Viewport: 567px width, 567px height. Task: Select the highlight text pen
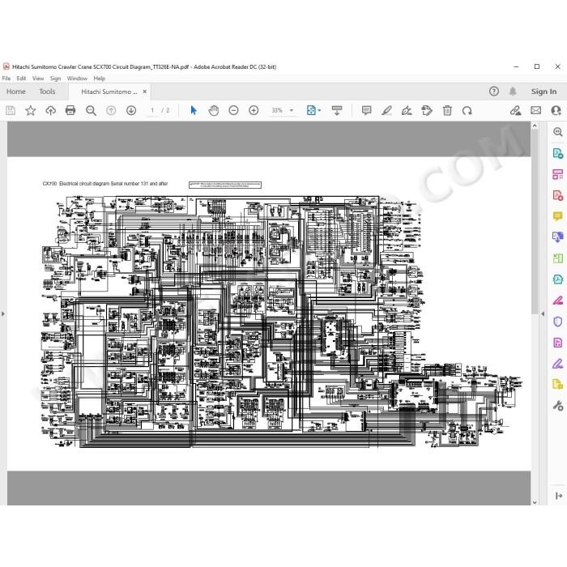tap(386, 110)
